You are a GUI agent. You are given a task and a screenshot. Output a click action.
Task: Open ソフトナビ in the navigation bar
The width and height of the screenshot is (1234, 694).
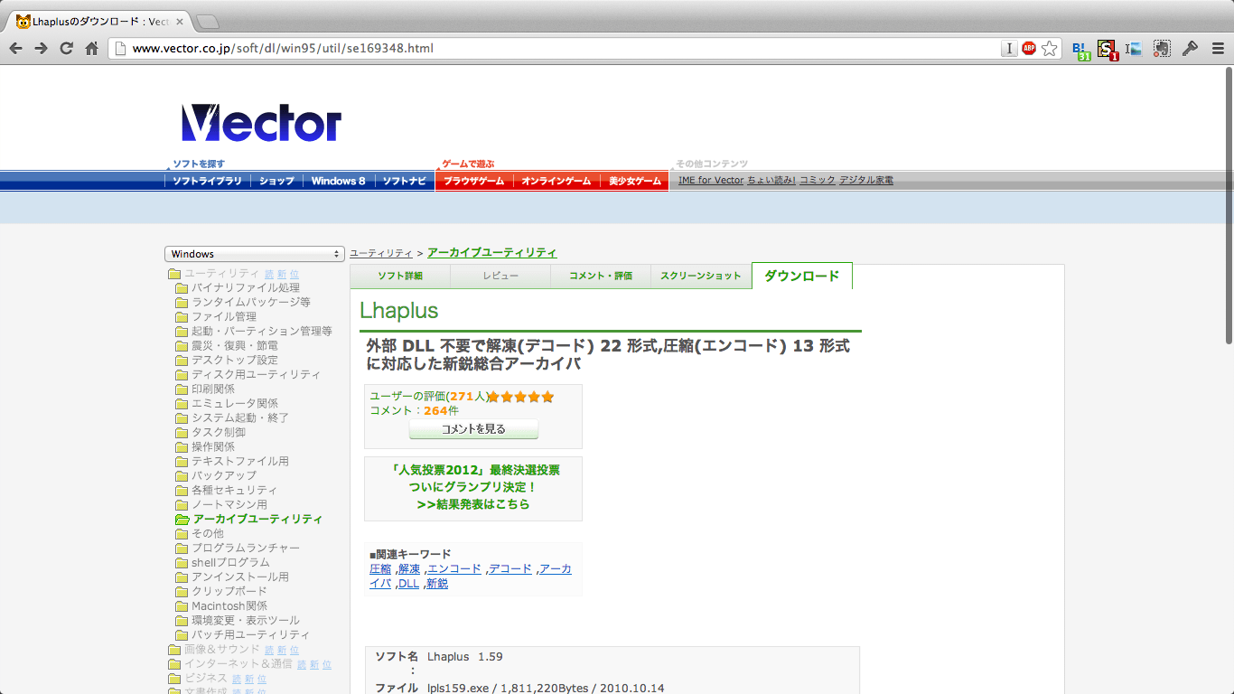tap(404, 181)
